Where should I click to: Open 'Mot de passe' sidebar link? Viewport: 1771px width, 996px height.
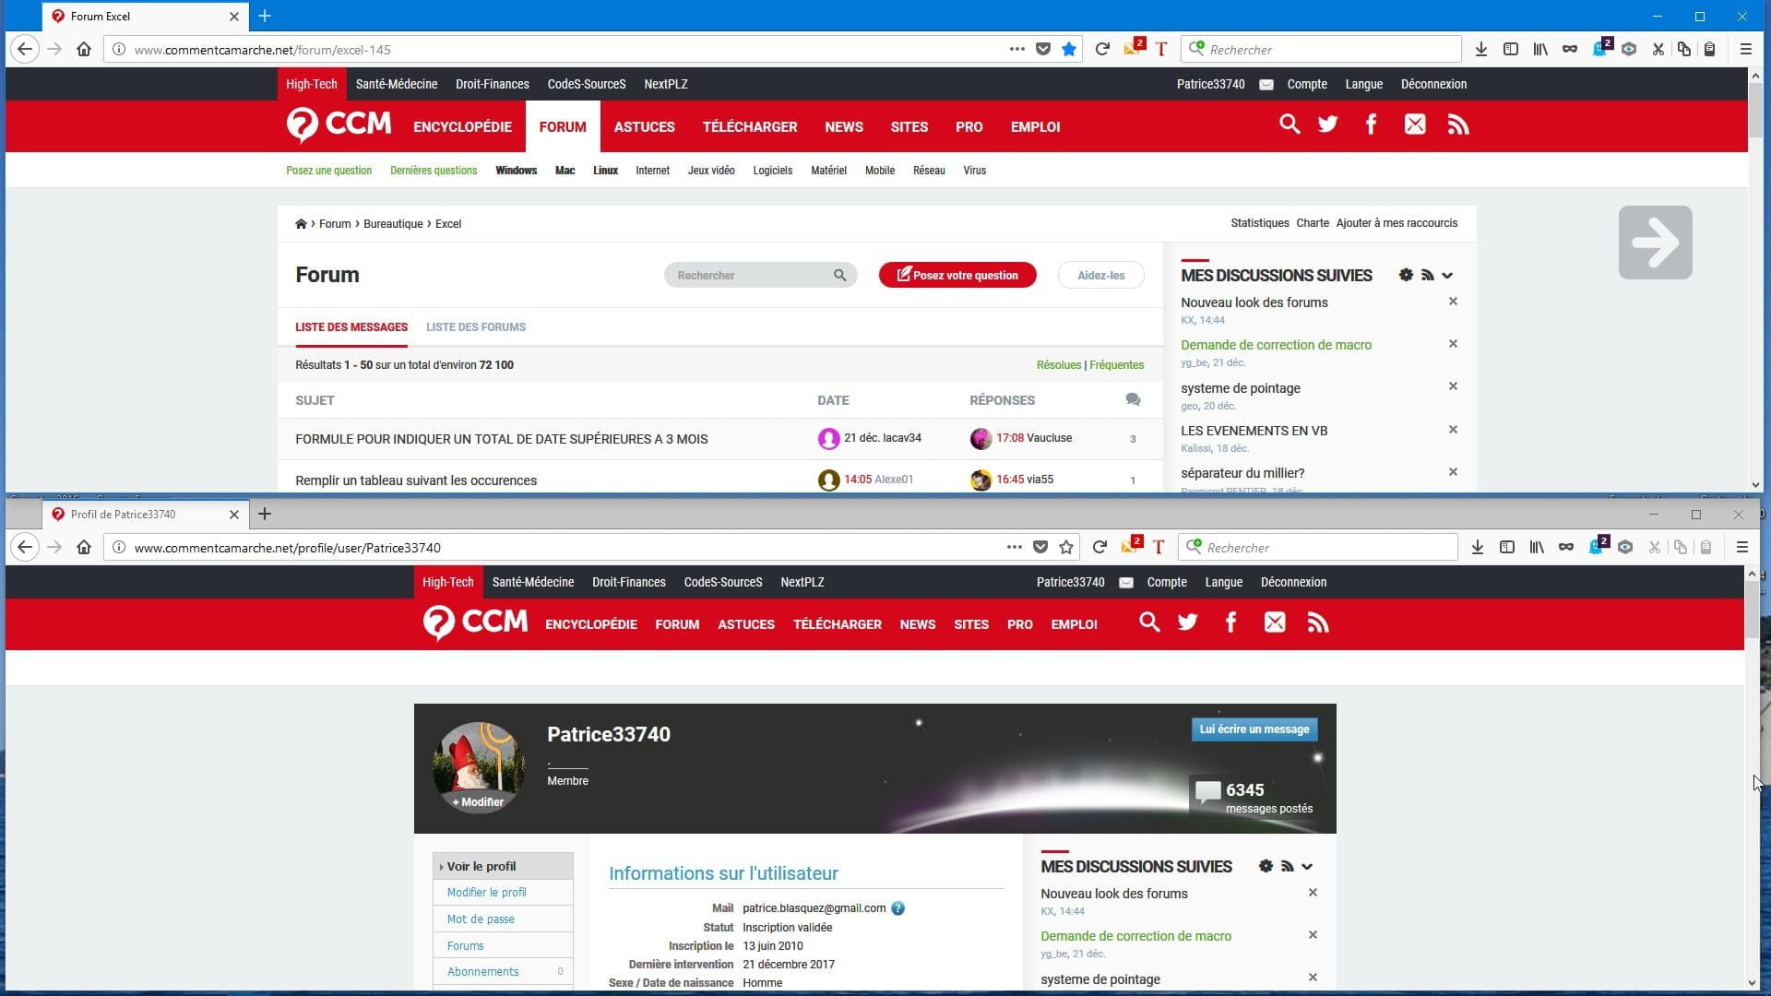tap(481, 919)
